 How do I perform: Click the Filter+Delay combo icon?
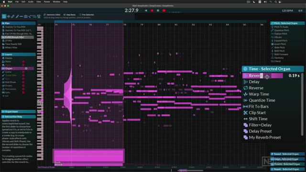pos(245,125)
